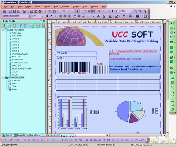
Task: Click the Save icon in the toolbar
Action: click(x=24, y=11)
